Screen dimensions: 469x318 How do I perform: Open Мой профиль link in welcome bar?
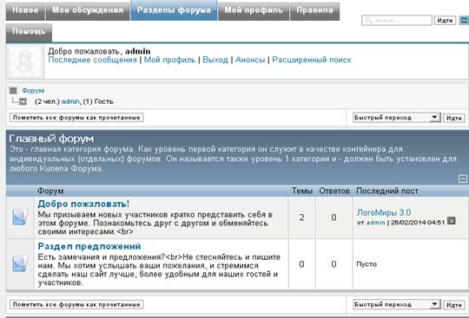point(169,60)
